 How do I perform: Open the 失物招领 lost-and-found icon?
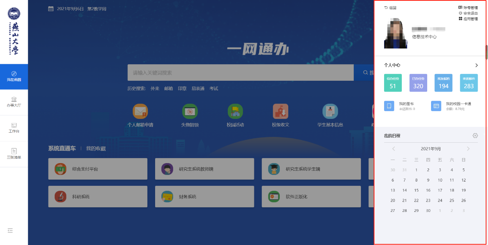click(x=190, y=112)
